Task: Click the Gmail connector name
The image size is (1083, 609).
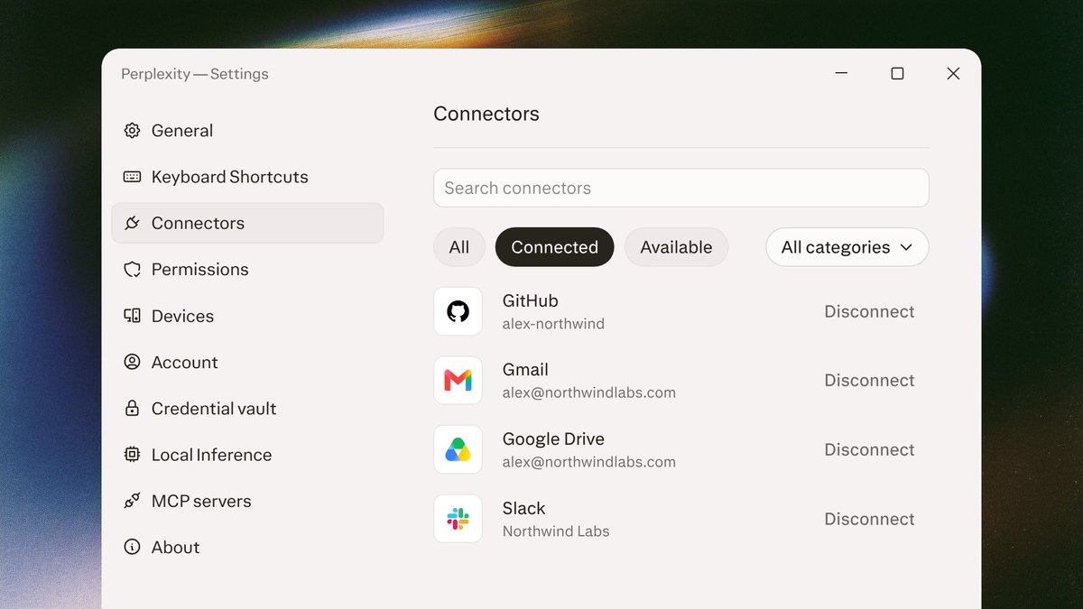Action: [525, 370]
